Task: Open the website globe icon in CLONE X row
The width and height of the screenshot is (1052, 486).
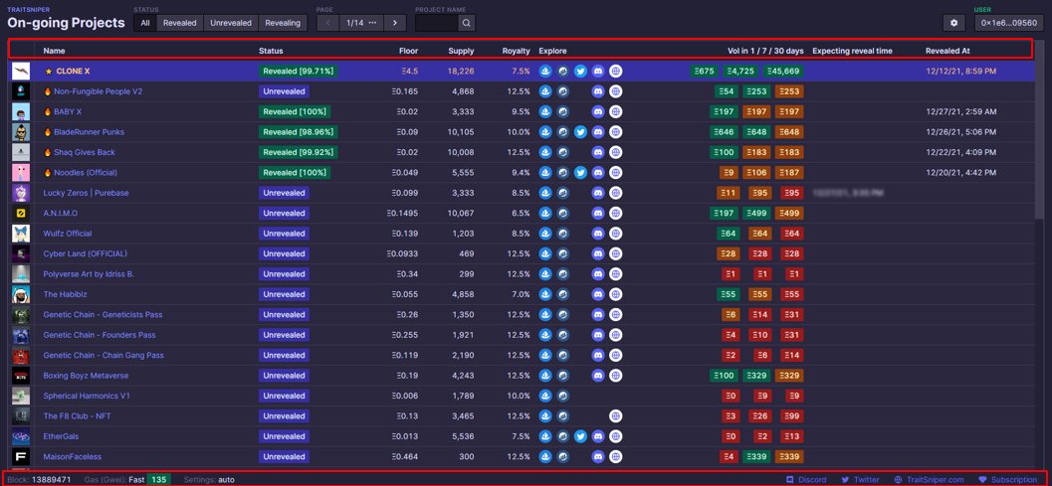Action: tap(615, 71)
